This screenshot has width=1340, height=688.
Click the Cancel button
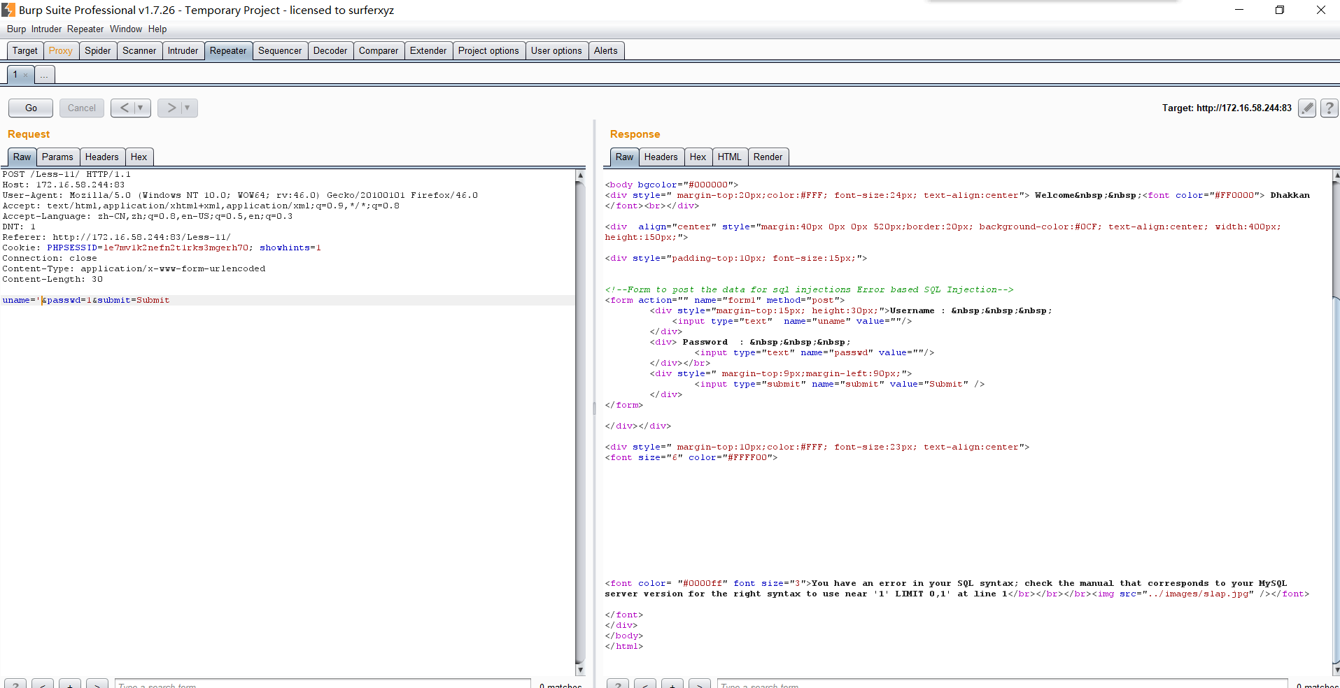point(82,108)
